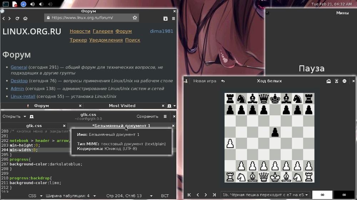Open the Уведомления link
The image size is (357, 200).
pos(106,40)
